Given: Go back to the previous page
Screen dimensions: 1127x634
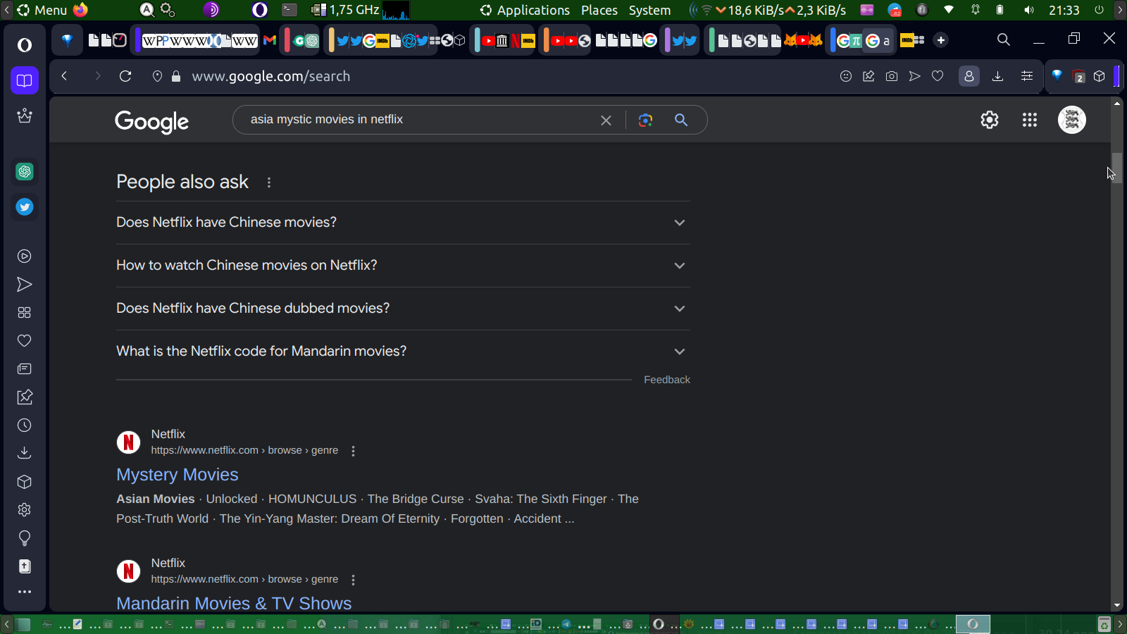Looking at the screenshot, I should click(x=64, y=76).
